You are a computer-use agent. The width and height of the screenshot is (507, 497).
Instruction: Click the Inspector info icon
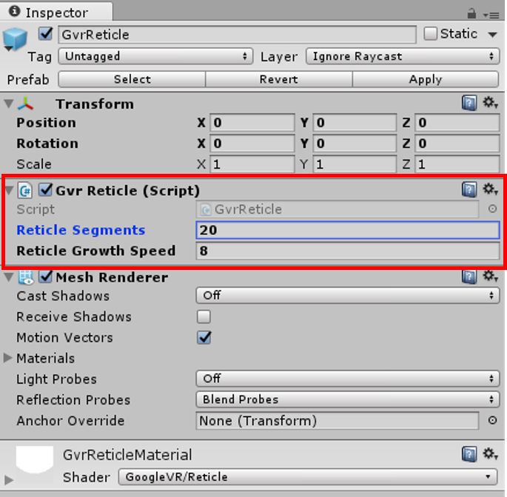coord(15,12)
